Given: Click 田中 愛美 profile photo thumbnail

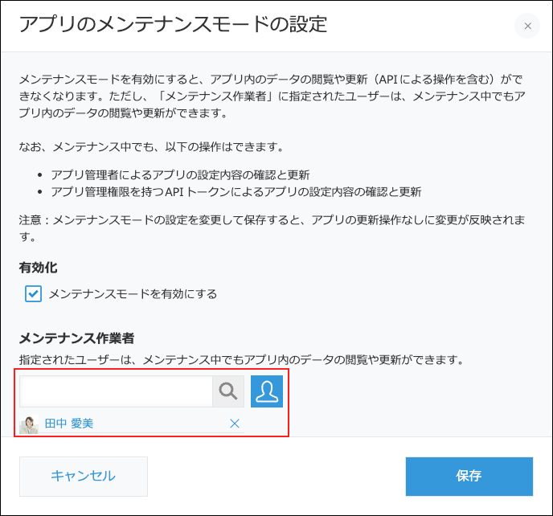Looking at the screenshot, I should (29, 424).
